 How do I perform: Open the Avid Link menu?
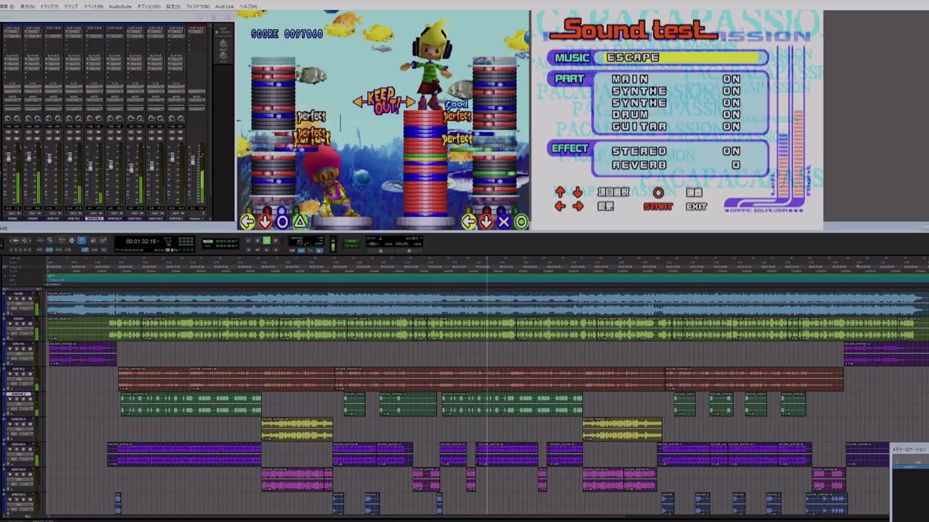(x=224, y=6)
